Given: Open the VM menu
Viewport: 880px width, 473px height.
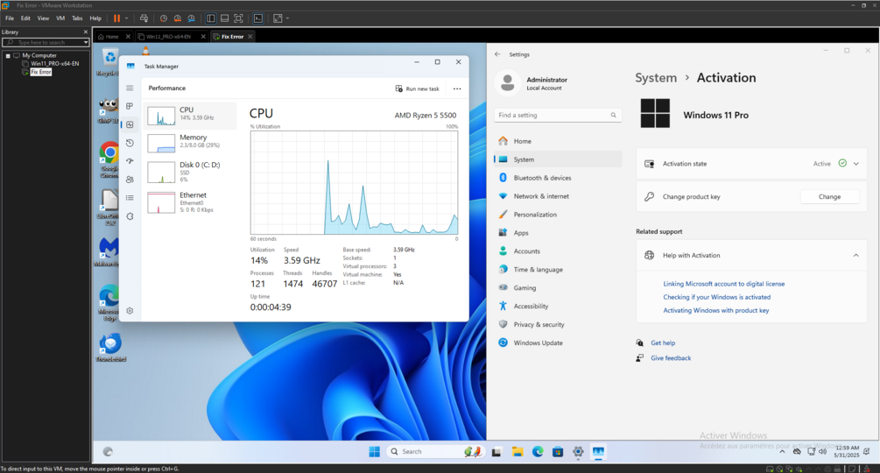Looking at the screenshot, I should 60,18.
